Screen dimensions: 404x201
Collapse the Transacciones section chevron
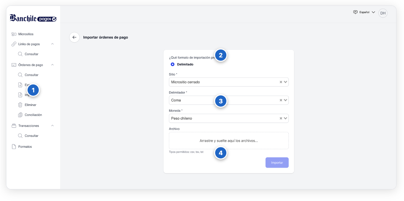pyautogui.click(x=52, y=126)
